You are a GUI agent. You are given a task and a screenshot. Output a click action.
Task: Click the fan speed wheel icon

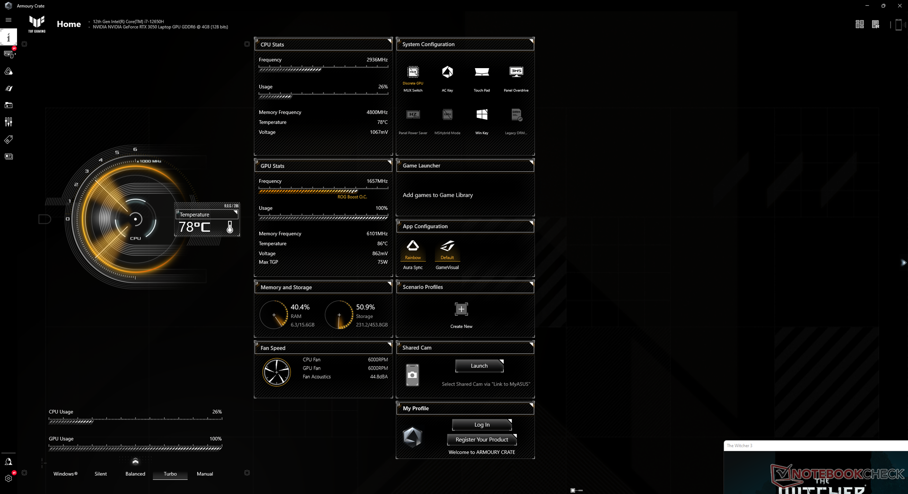pyautogui.click(x=277, y=372)
